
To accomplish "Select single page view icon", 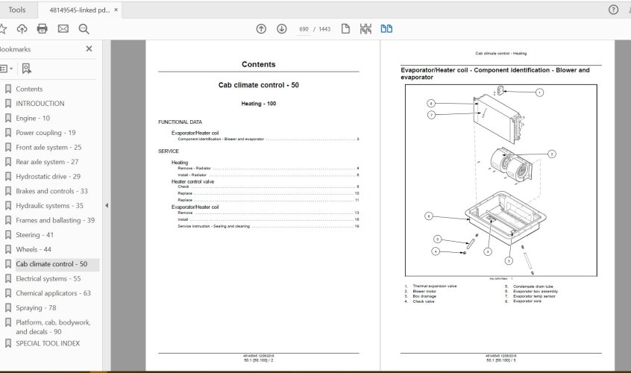I will (x=345, y=28).
